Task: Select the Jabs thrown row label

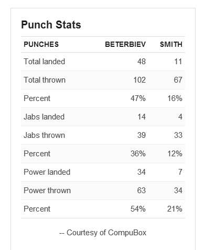Action: (x=45, y=135)
